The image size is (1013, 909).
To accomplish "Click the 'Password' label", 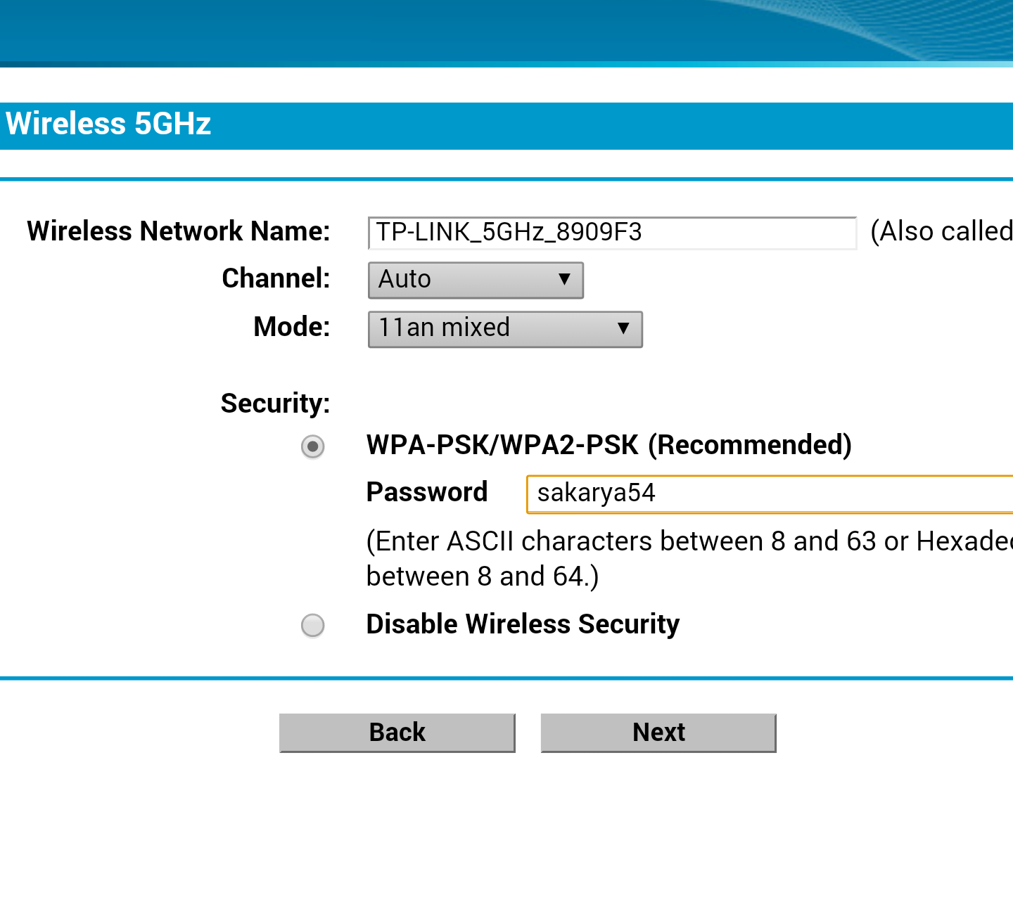I will click(x=427, y=492).
